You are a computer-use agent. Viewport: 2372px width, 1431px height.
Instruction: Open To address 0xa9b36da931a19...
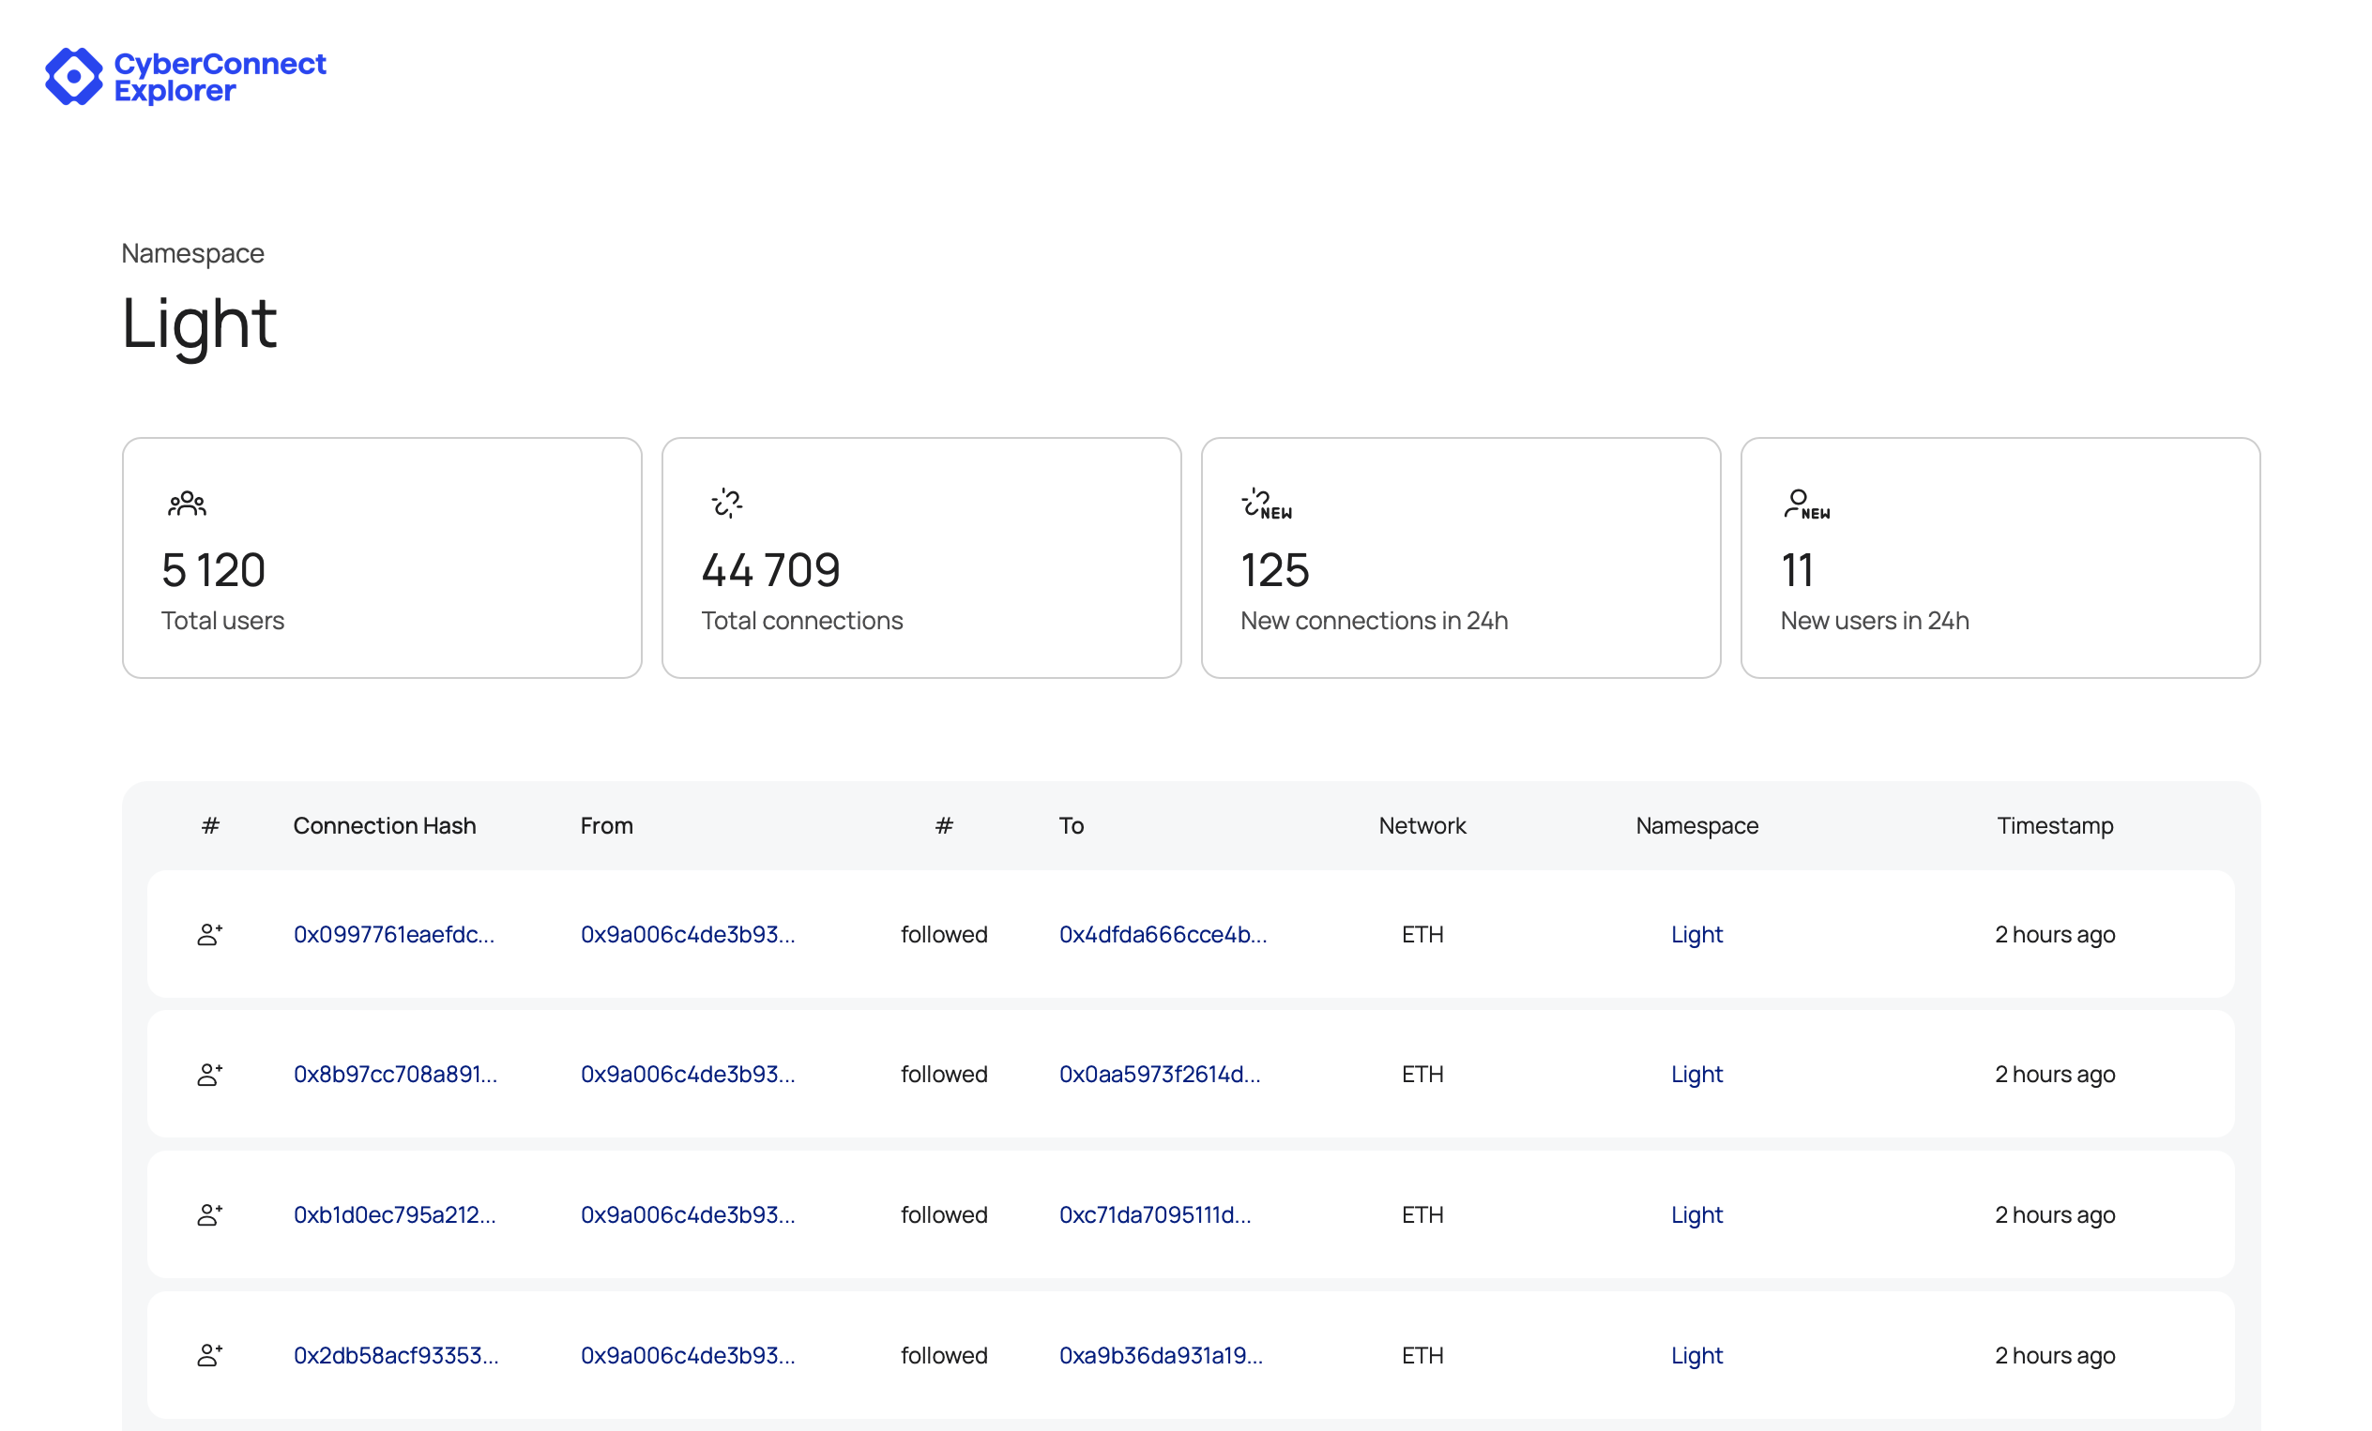click(x=1161, y=1356)
